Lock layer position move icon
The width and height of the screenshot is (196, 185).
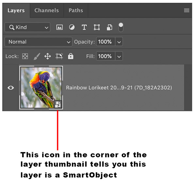48,56
